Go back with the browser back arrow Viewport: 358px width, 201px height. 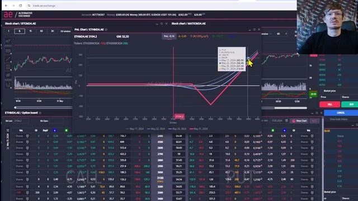[x=6, y=6]
